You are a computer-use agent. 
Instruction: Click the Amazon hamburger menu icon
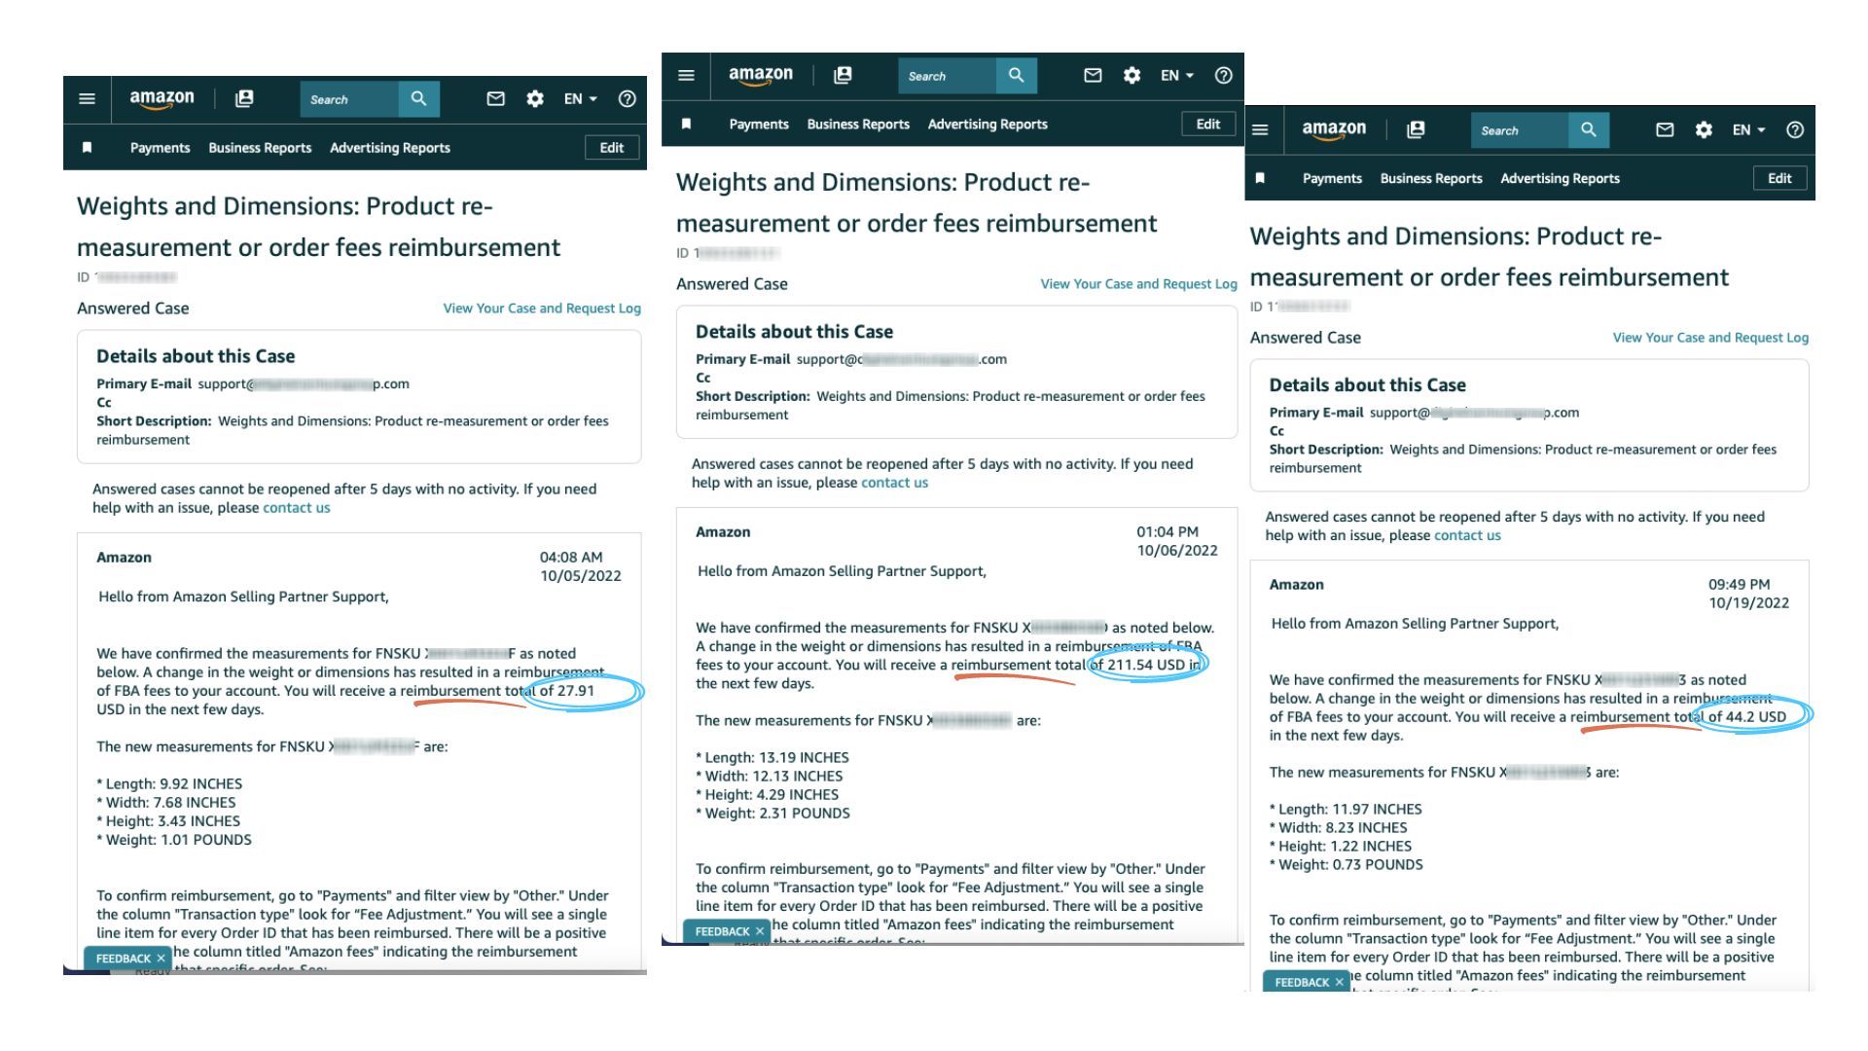[88, 99]
